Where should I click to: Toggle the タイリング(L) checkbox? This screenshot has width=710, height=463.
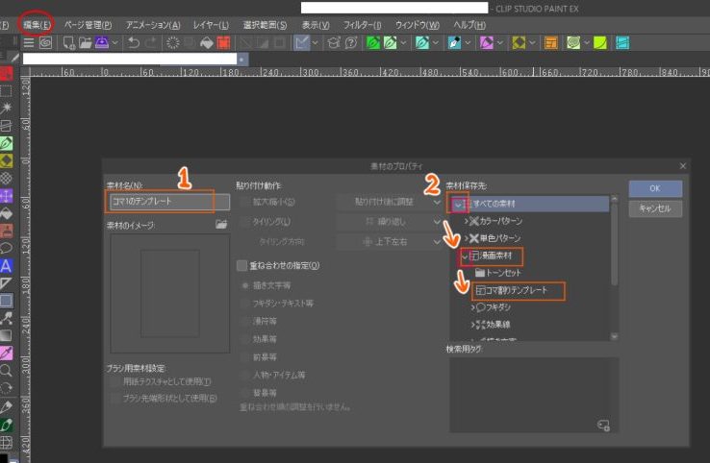coord(245,222)
